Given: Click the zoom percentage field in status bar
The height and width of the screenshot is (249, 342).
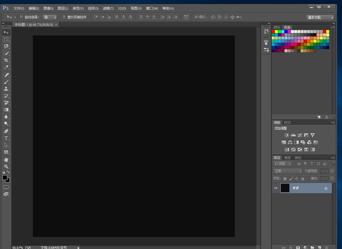Looking at the screenshot, I should tap(18, 248).
